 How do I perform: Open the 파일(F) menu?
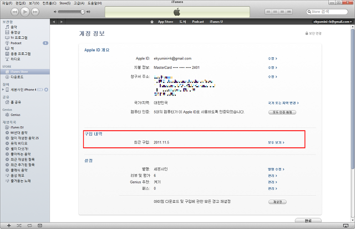[7, 3]
